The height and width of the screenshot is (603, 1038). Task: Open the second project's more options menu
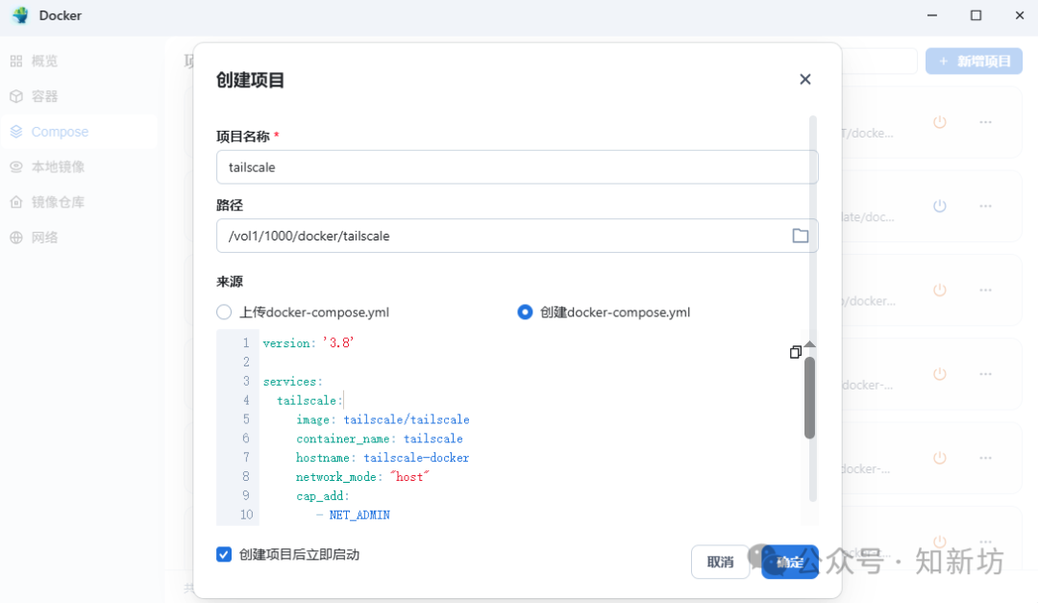[985, 206]
